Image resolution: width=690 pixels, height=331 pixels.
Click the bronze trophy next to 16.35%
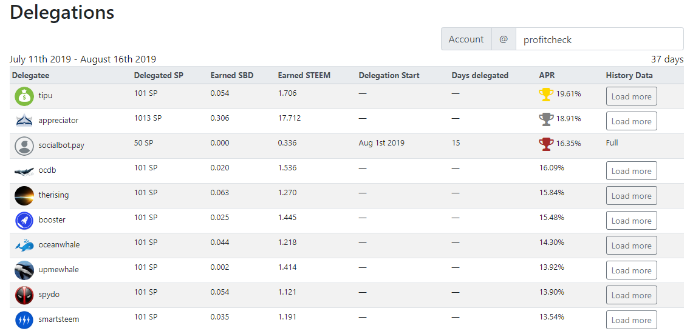pos(546,144)
